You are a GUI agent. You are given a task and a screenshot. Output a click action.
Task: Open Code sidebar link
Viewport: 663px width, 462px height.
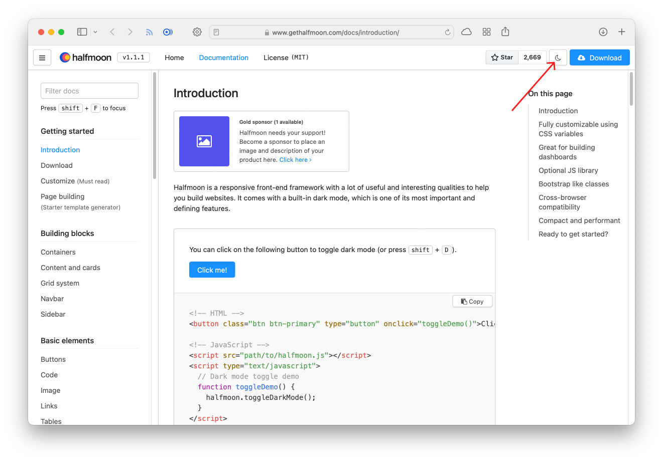pyautogui.click(x=49, y=375)
